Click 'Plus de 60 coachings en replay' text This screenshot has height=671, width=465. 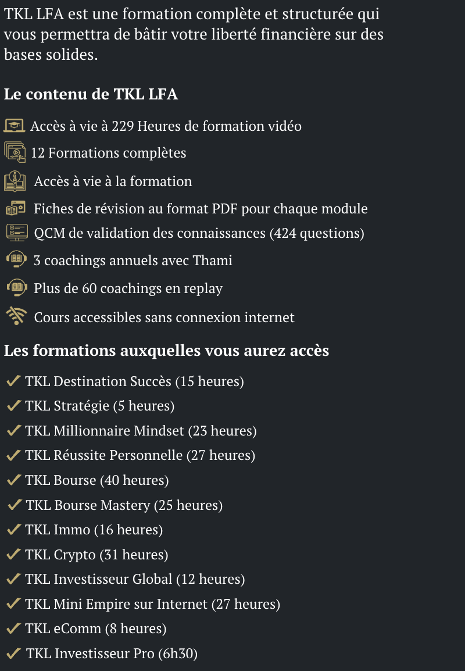pyautogui.click(x=128, y=288)
